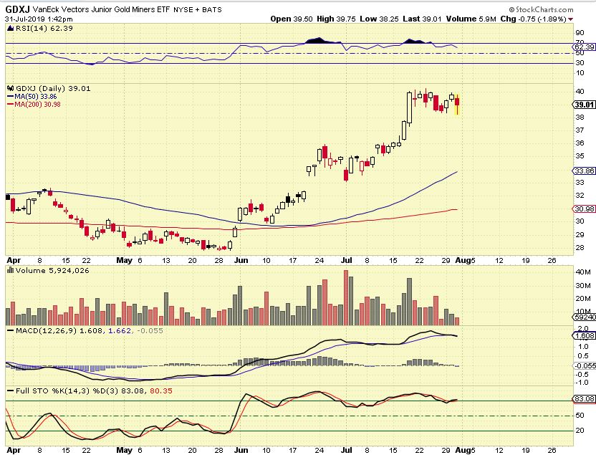The image size is (596, 455).
Task: Click the red 80.35 stochastic %D value
Action: click(161, 391)
